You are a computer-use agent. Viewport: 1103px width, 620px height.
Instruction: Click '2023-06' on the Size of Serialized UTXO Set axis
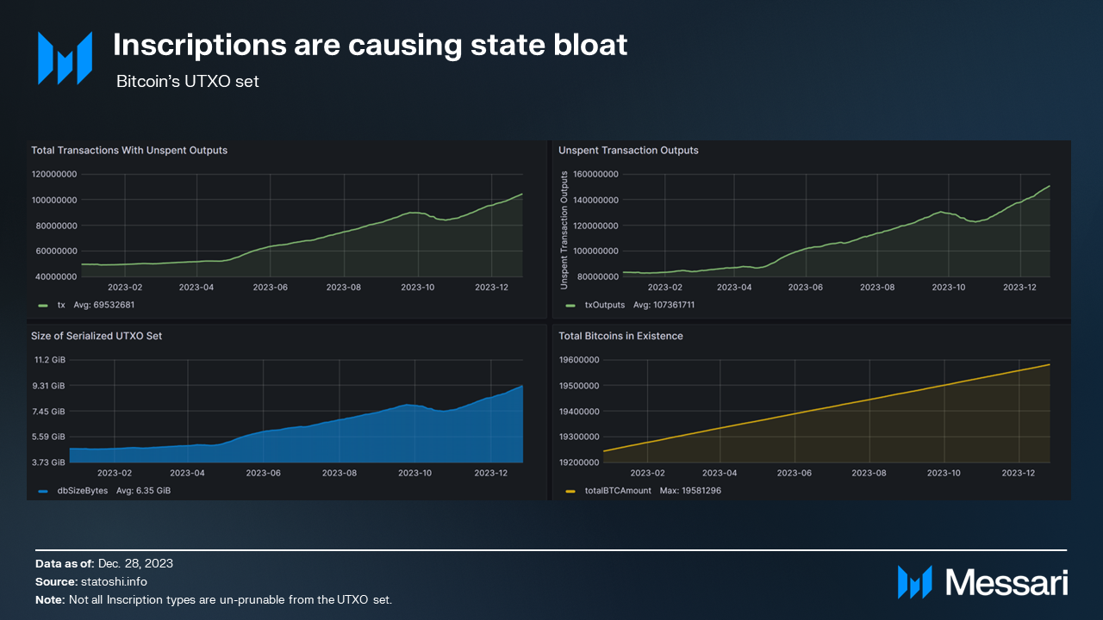coord(264,473)
